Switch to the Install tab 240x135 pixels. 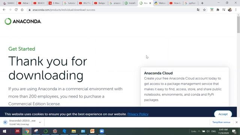[130, 3]
